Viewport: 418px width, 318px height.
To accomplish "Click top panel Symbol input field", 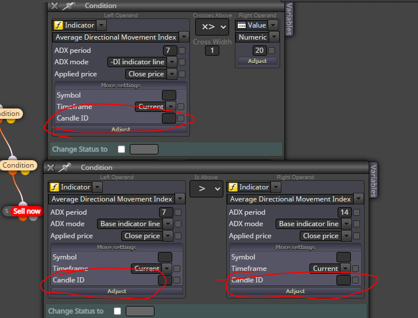I will pos(169,95).
